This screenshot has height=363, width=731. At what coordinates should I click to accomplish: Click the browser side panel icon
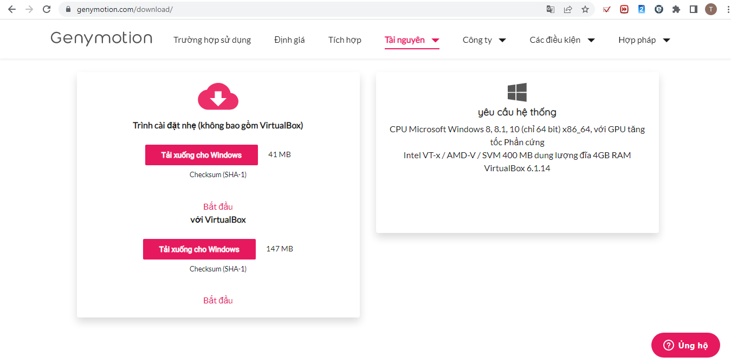(693, 9)
